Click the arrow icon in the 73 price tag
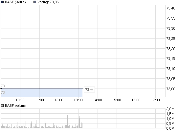 92,90
